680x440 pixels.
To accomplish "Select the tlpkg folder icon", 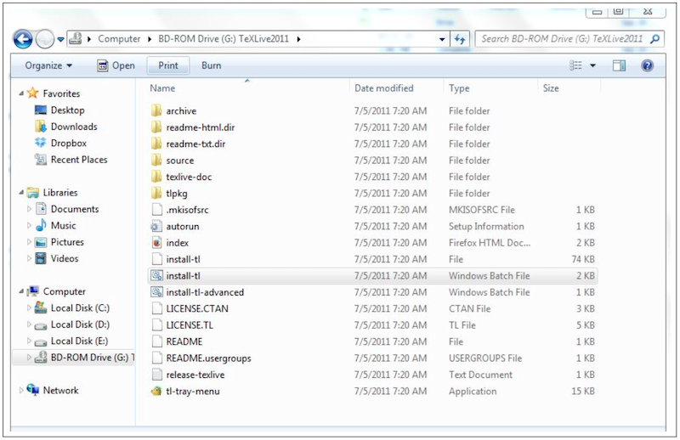I will [x=156, y=193].
